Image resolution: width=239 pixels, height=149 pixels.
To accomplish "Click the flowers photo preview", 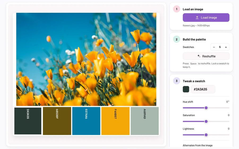I will point(86,59).
